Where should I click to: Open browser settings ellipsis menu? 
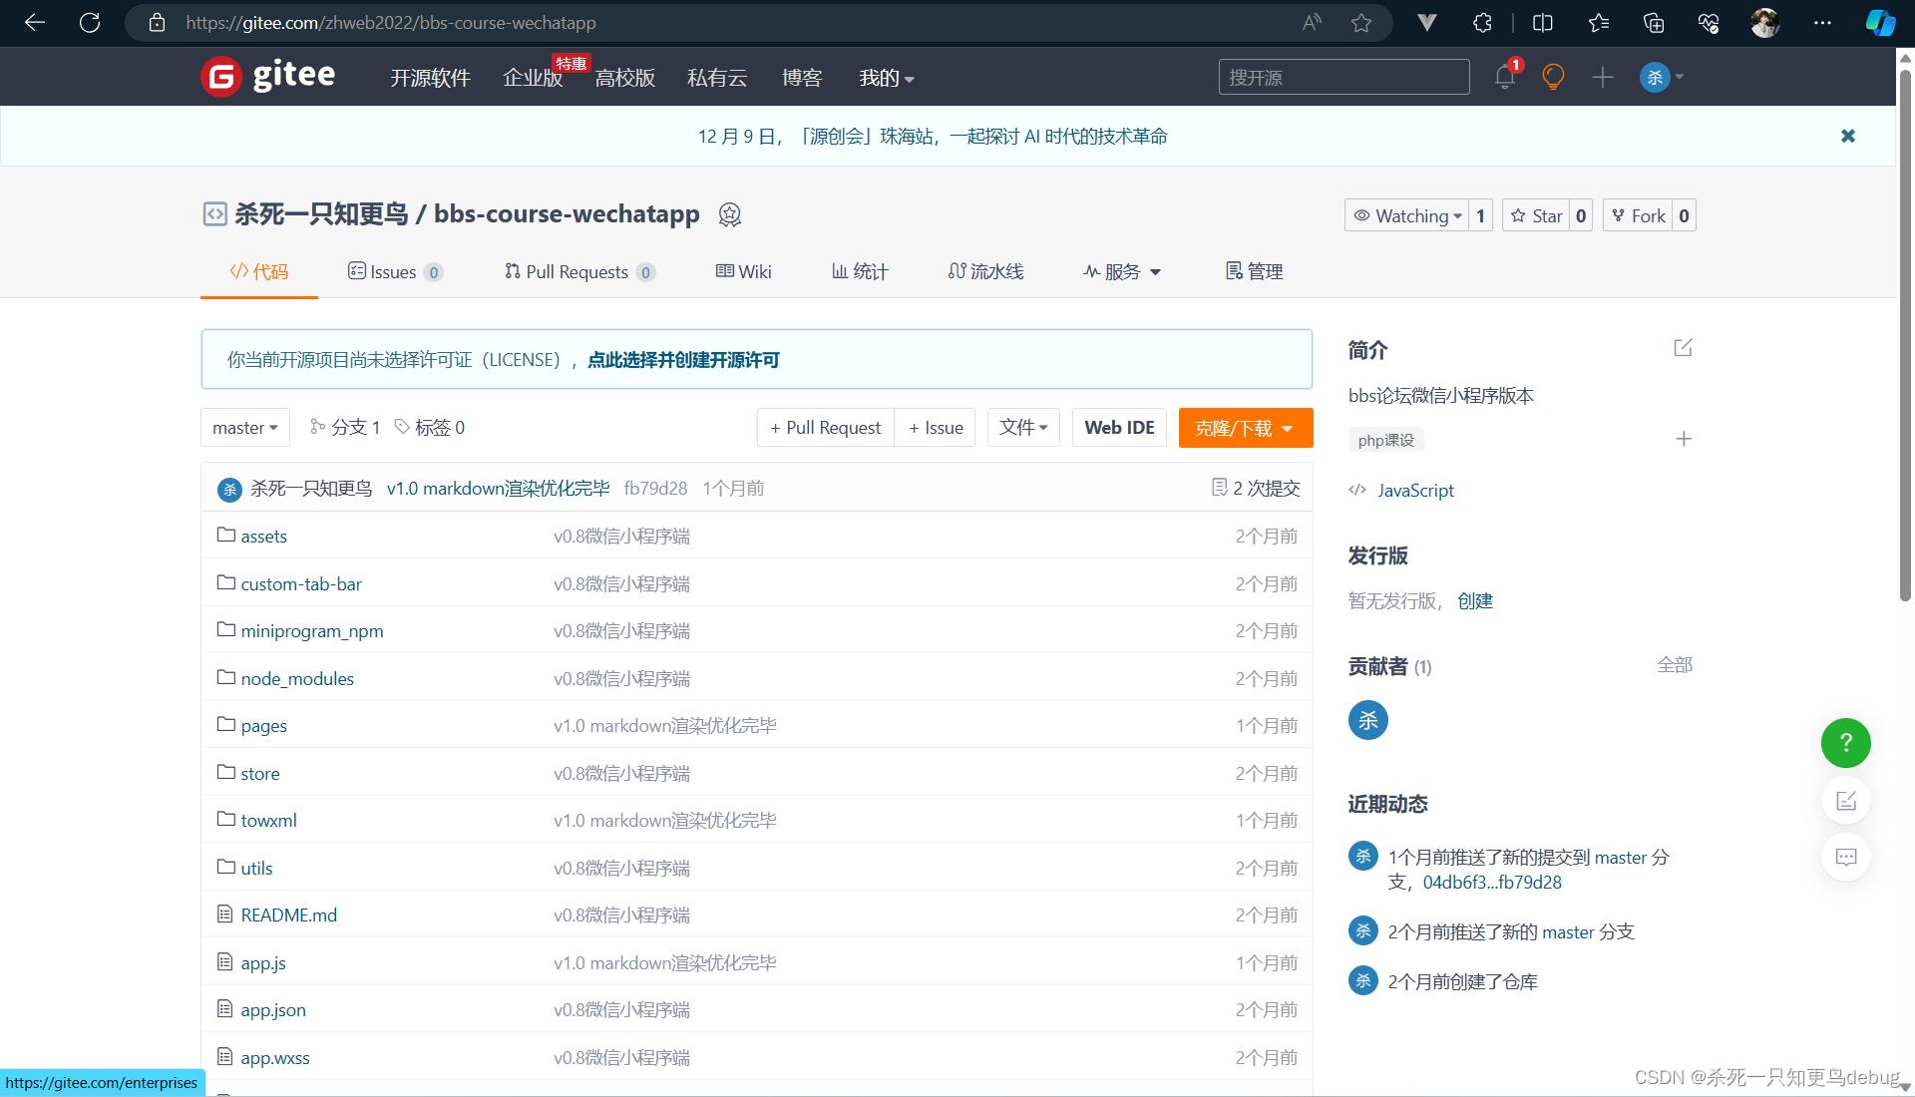pos(1823,22)
